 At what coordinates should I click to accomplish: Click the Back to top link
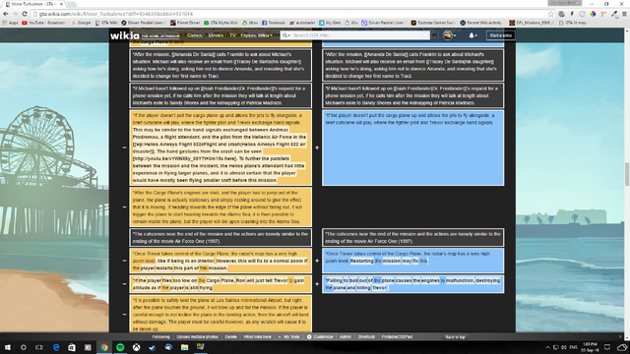tap(455, 337)
